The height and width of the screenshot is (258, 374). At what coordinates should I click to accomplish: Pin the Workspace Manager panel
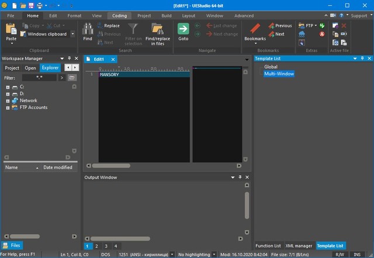click(68, 58)
